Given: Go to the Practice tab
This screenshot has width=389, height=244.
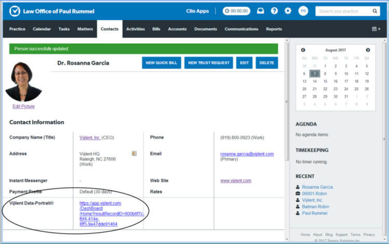Looking at the screenshot, I should pos(17,29).
